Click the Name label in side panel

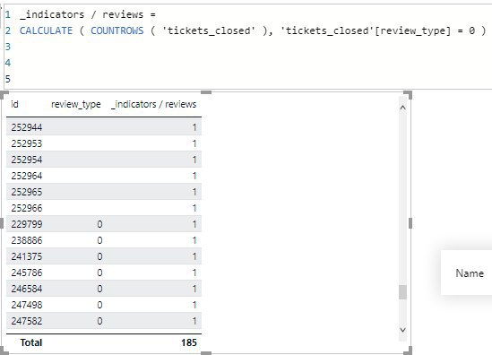tap(470, 273)
